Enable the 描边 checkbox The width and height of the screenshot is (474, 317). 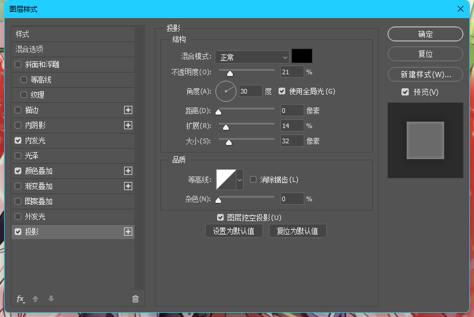(x=18, y=110)
